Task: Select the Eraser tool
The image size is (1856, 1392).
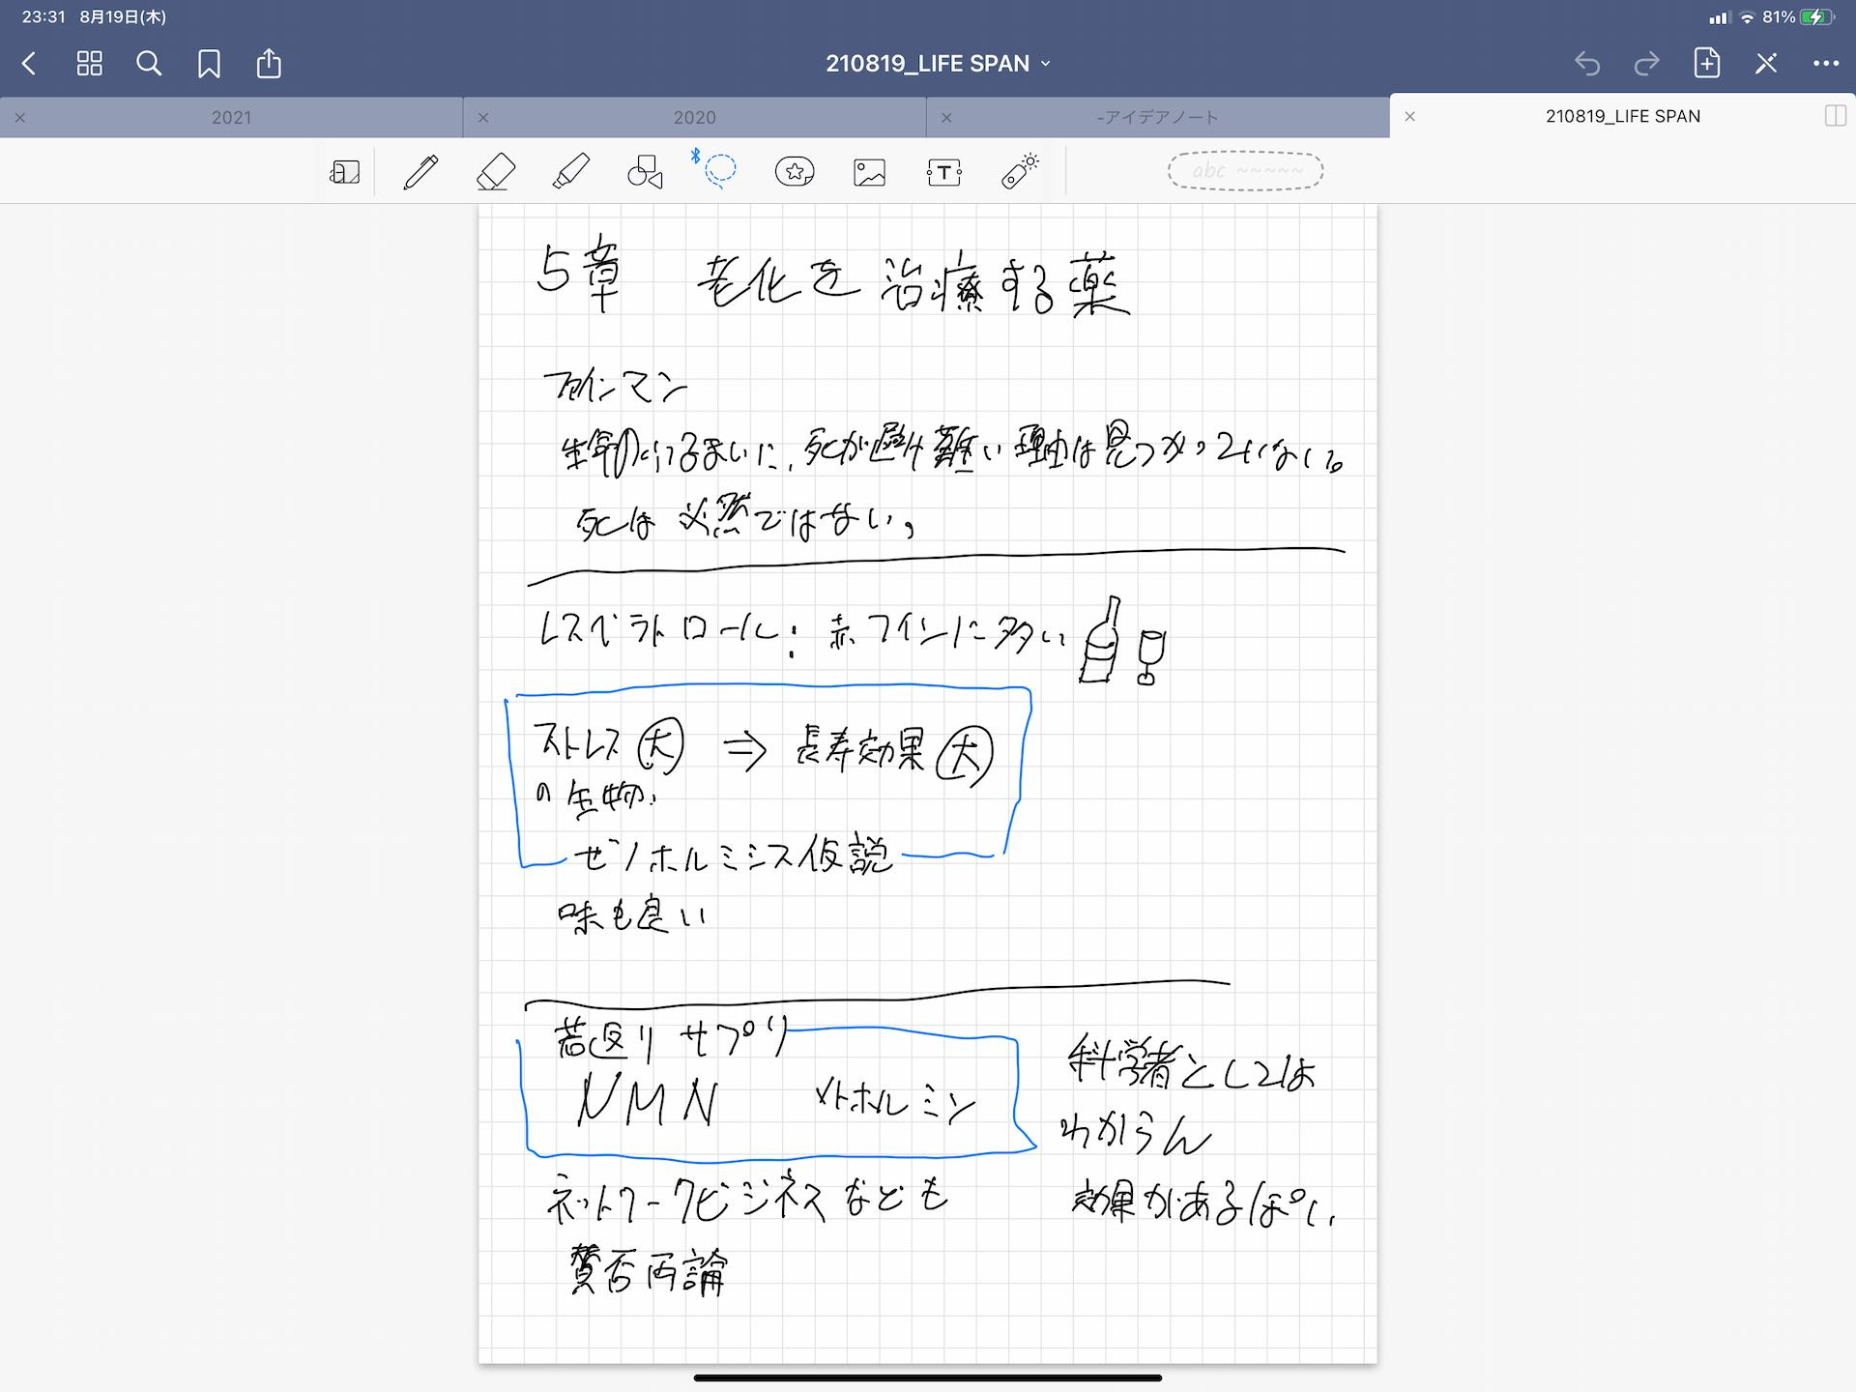Action: tap(496, 172)
